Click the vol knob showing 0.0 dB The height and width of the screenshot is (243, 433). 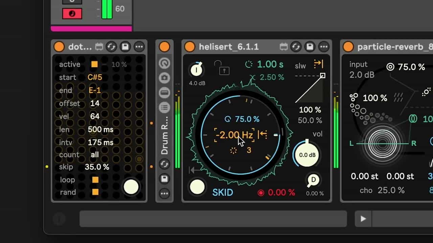coord(307,155)
